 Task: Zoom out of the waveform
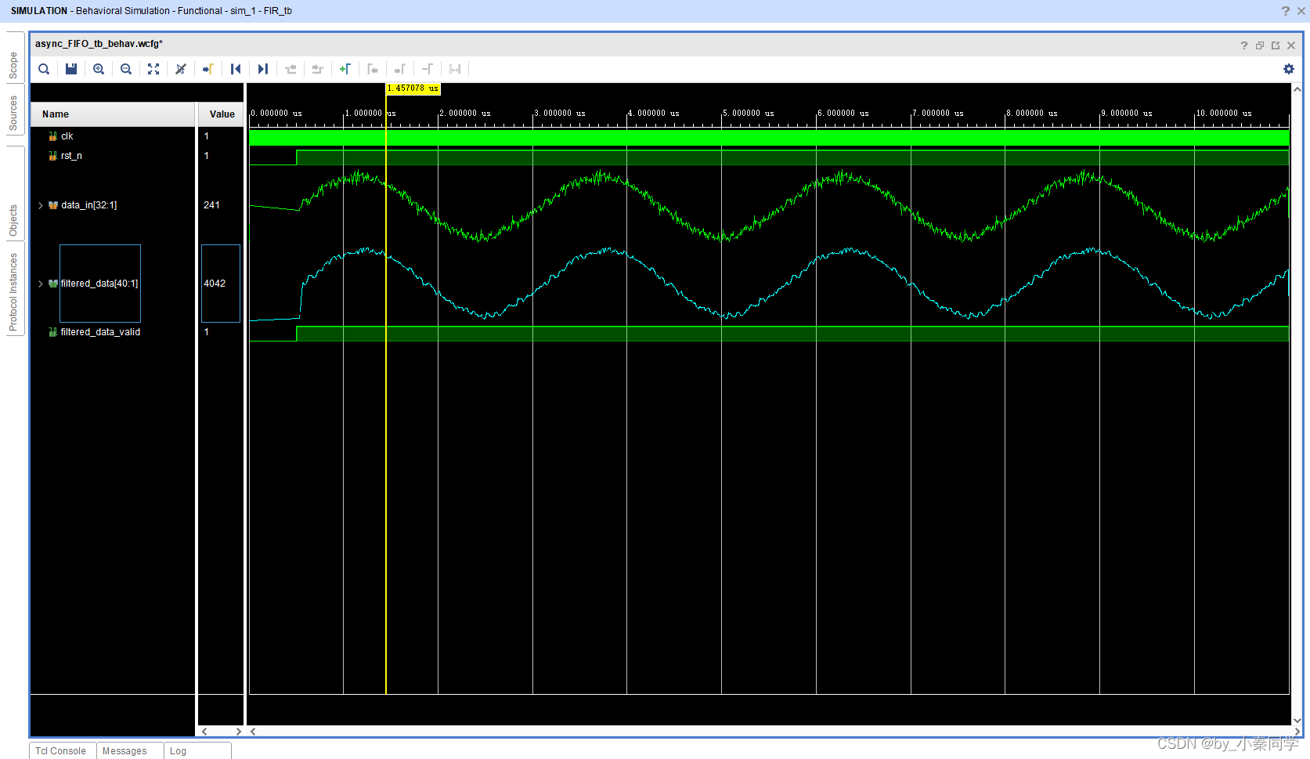(x=126, y=69)
